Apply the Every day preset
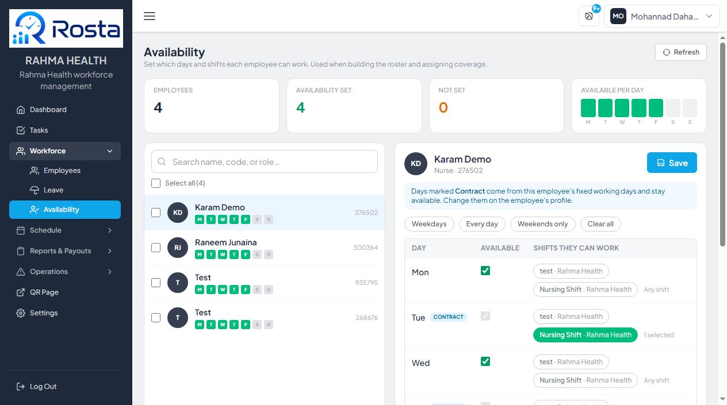 point(482,224)
